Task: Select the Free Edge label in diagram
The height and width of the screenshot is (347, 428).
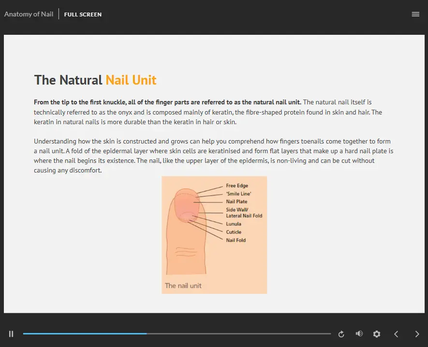Action: tap(237, 186)
